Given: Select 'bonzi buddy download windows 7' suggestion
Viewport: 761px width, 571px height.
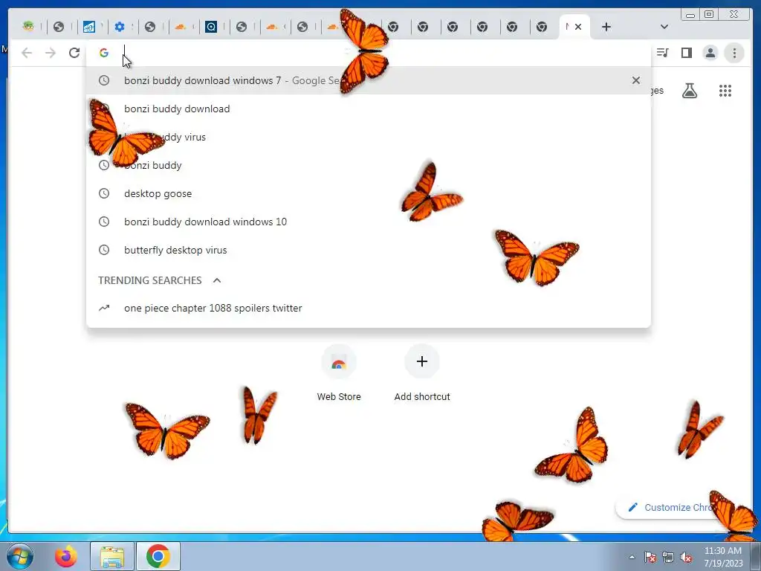Looking at the screenshot, I should 369,80.
